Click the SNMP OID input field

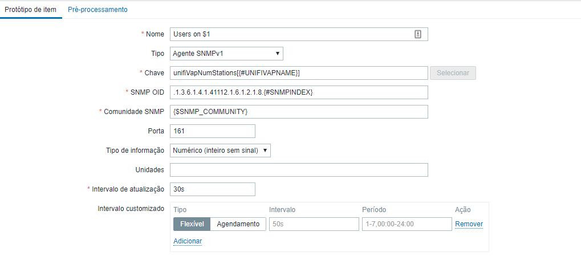pos(299,92)
